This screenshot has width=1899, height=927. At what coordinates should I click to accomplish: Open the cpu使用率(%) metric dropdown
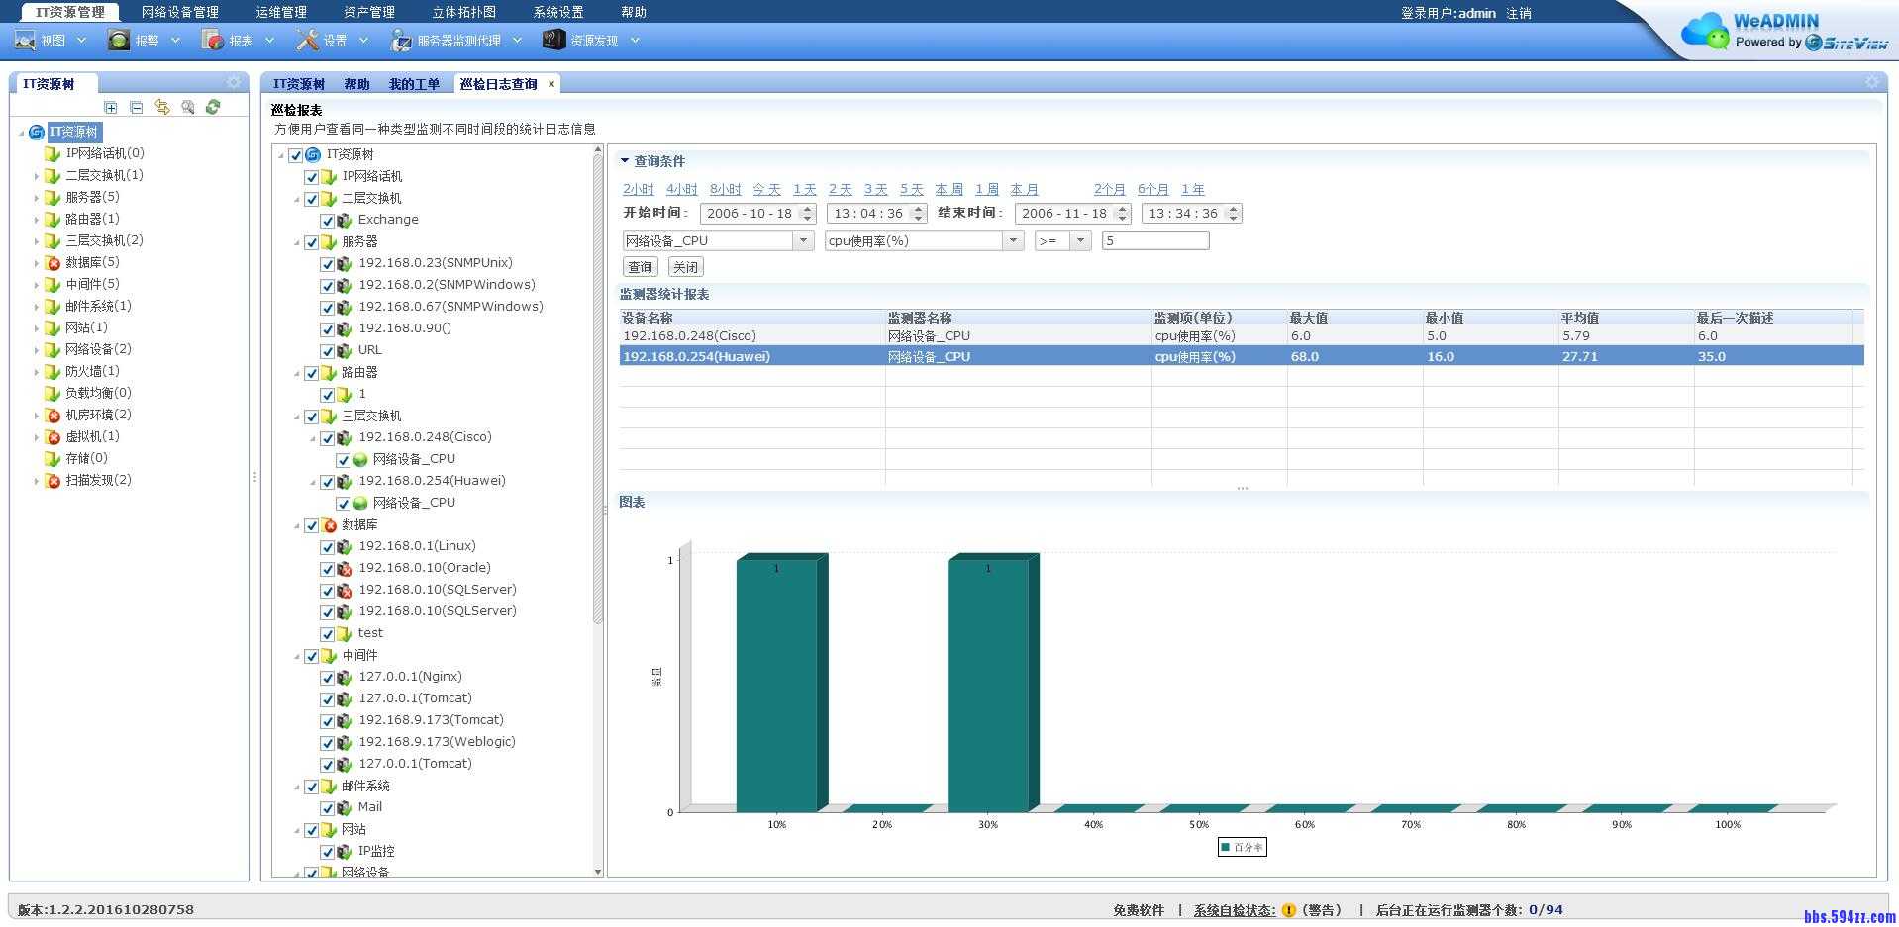click(x=1012, y=240)
